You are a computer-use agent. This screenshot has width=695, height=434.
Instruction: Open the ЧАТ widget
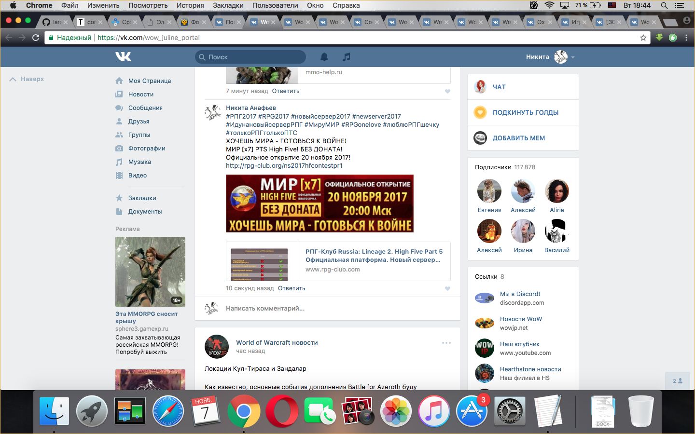click(x=523, y=87)
